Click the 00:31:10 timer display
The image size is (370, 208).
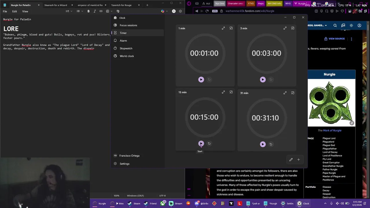[x=265, y=118]
